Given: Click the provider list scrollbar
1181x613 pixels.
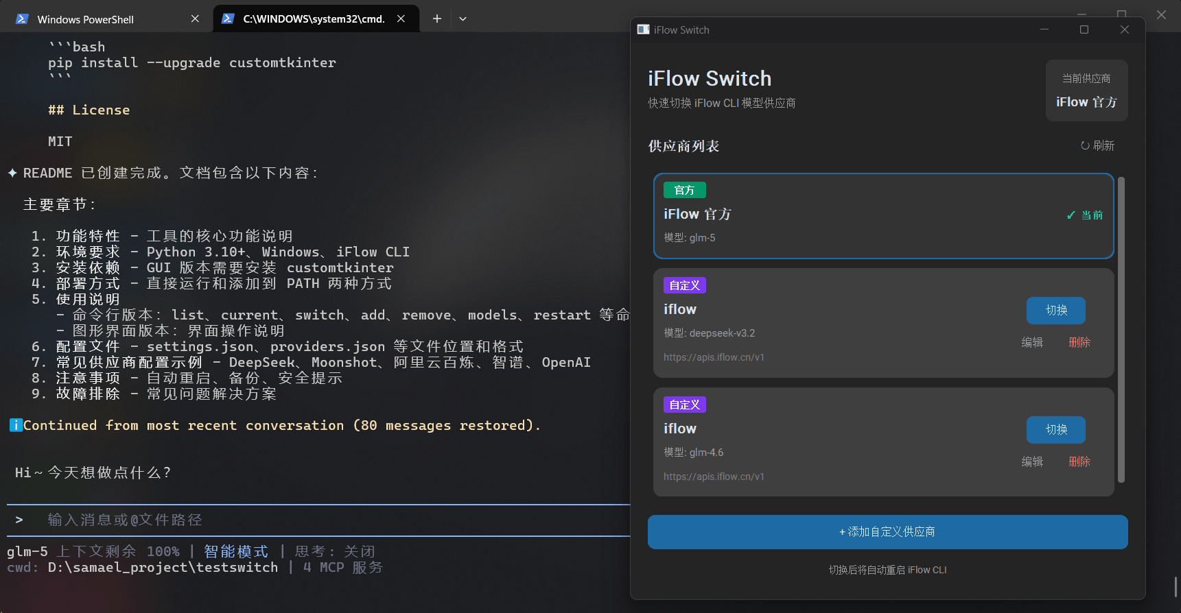Looking at the screenshot, I should (x=1121, y=329).
